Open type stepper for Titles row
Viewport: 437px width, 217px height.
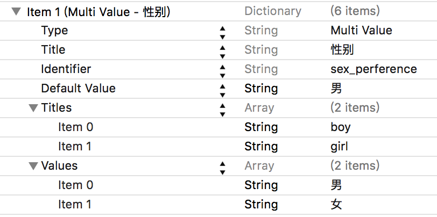coord(223,108)
